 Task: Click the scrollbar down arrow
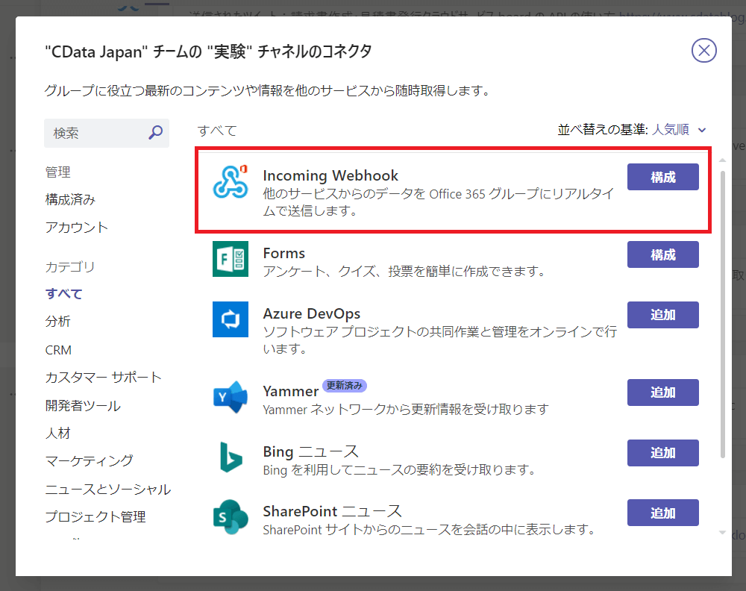(x=723, y=533)
